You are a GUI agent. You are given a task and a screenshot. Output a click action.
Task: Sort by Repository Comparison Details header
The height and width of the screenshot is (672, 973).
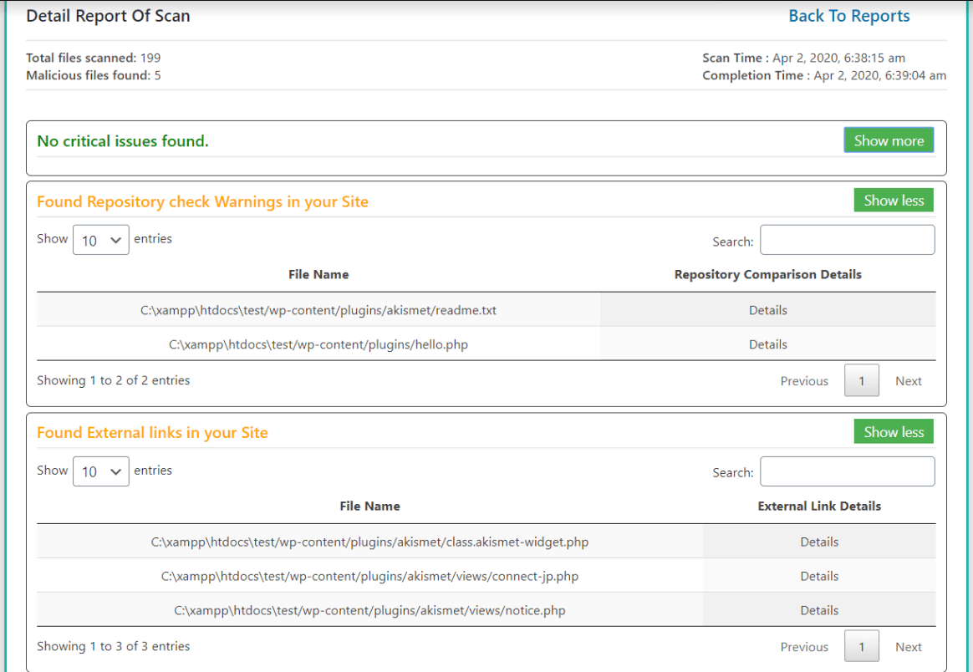[767, 274]
